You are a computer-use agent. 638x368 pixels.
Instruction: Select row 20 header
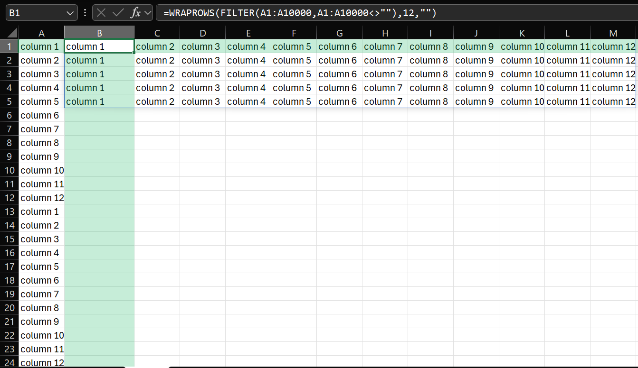click(10, 308)
